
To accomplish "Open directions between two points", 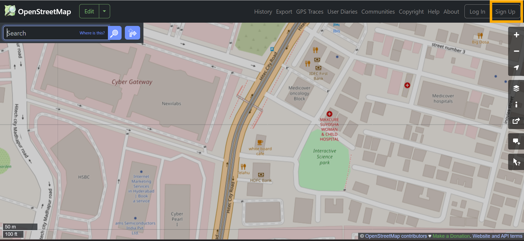I will click(x=133, y=33).
